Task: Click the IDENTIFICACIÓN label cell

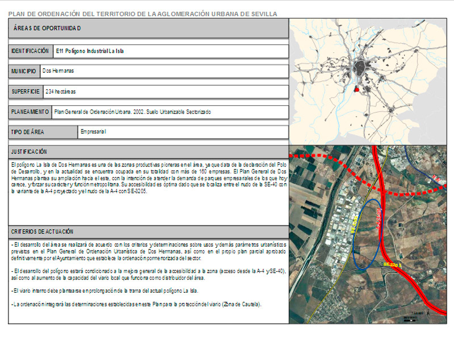Action: pyautogui.click(x=31, y=51)
